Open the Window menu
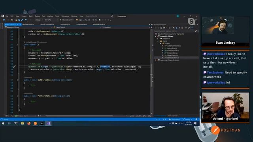This screenshot has height=142, width=253. pyautogui.click(x=74, y=16)
